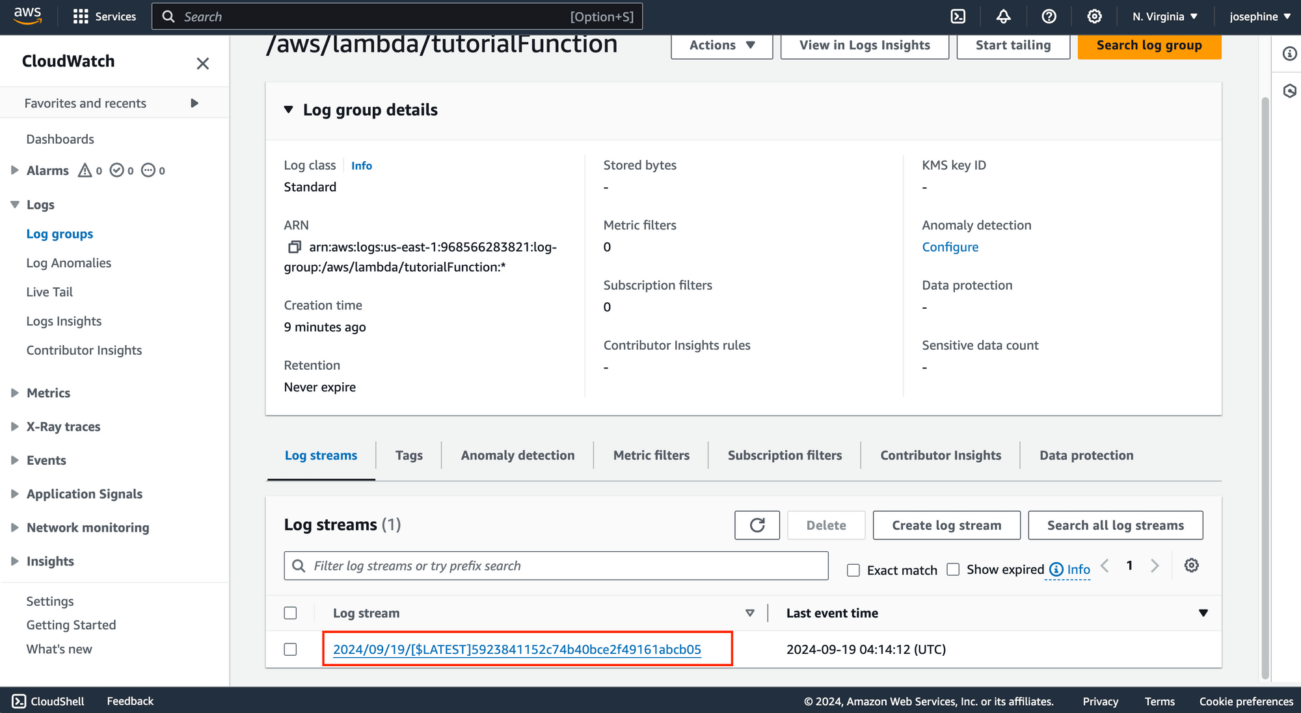This screenshot has width=1301, height=713.
Task: Click Search all log streams button
Action: [x=1115, y=525]
